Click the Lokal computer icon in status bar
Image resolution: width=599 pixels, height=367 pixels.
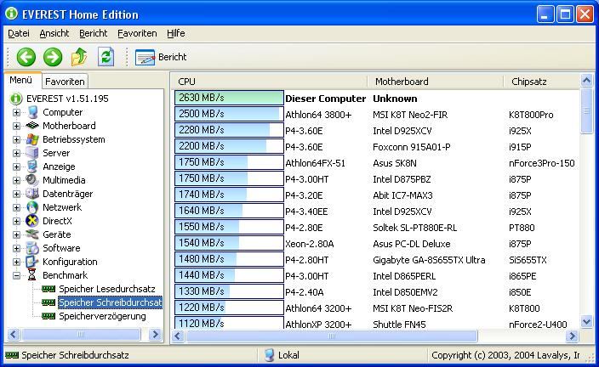270,355
